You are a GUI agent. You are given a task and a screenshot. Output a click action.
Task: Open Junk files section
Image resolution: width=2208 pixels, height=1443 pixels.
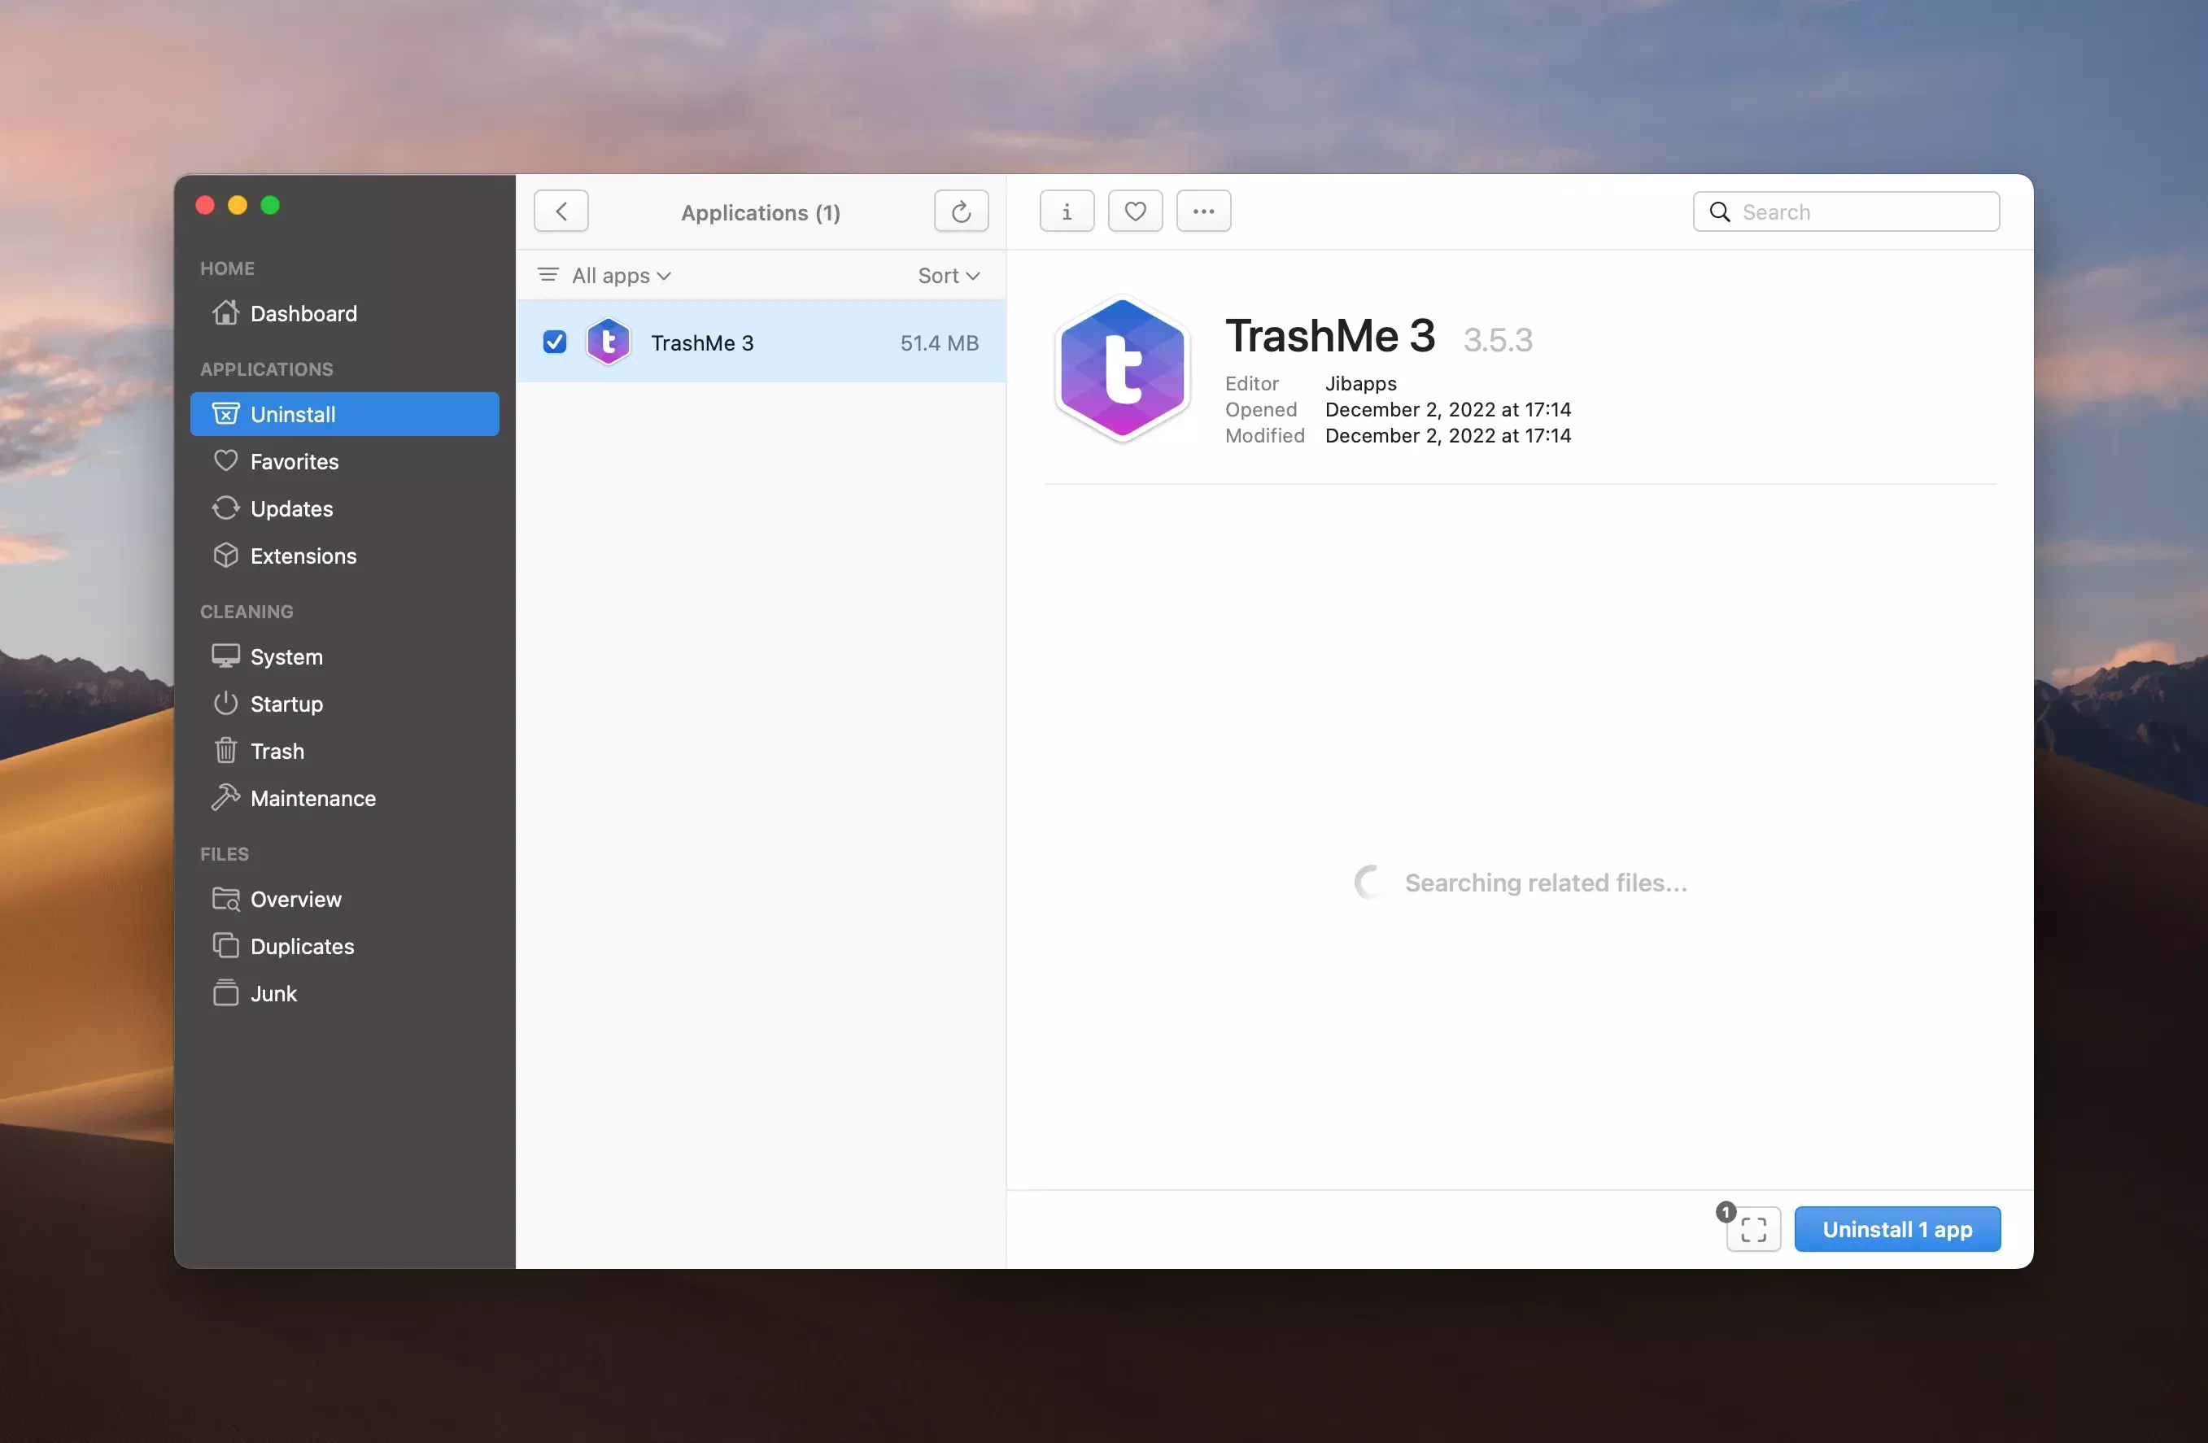pyautogui.click(x=344, y=994)
